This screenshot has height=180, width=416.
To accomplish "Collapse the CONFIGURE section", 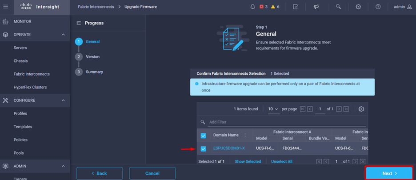I will pos(63,100).
